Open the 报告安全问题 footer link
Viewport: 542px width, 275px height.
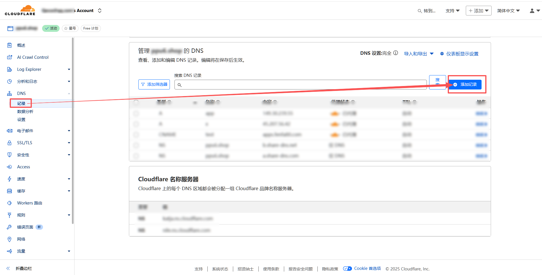pos(301,269)
